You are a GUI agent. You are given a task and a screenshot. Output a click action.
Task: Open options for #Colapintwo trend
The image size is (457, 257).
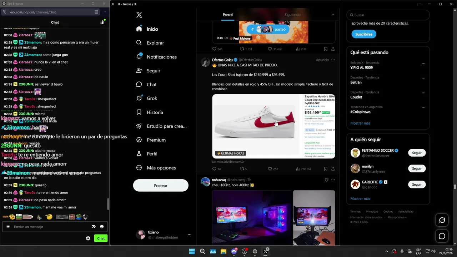pos(423,108)
